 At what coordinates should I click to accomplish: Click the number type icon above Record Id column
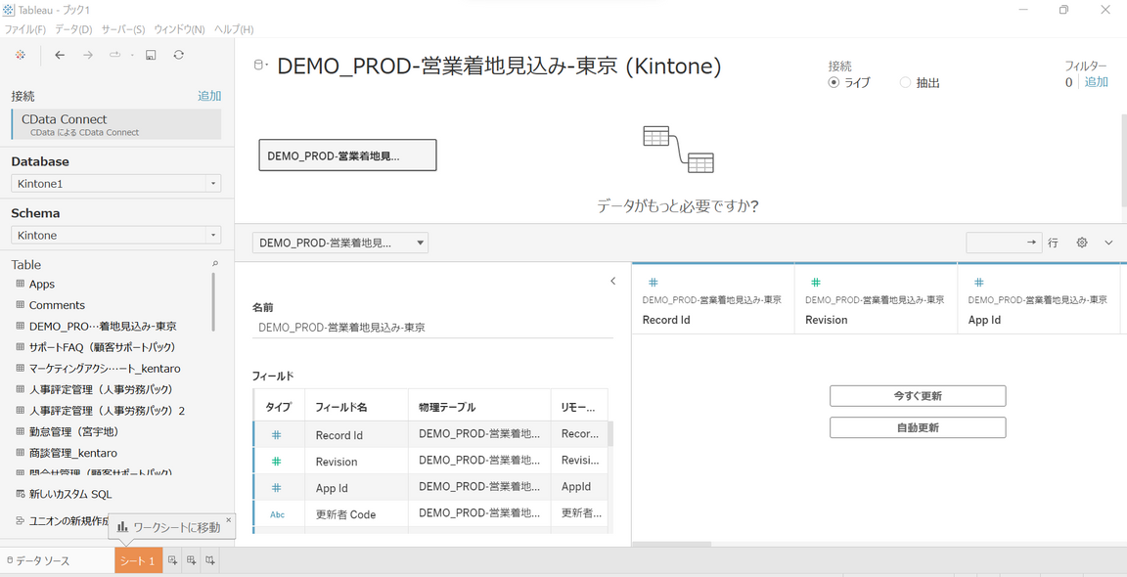tap(654, 283)
